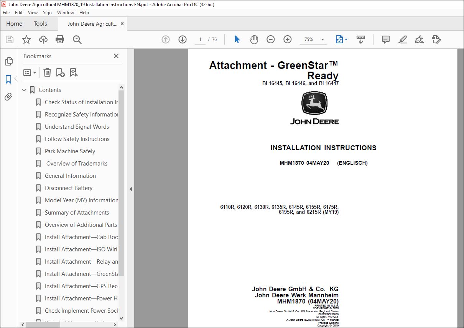Go to Park Machine Safely bookmark
Viewport: 464px width, 328px height.
tap(70, 151)
